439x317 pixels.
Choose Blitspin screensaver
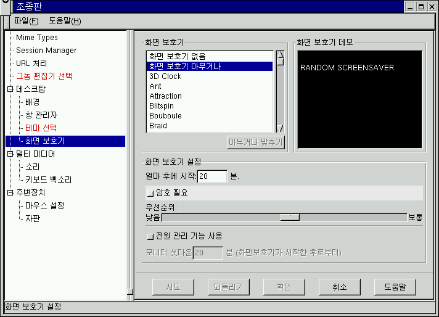pos(210,106)
